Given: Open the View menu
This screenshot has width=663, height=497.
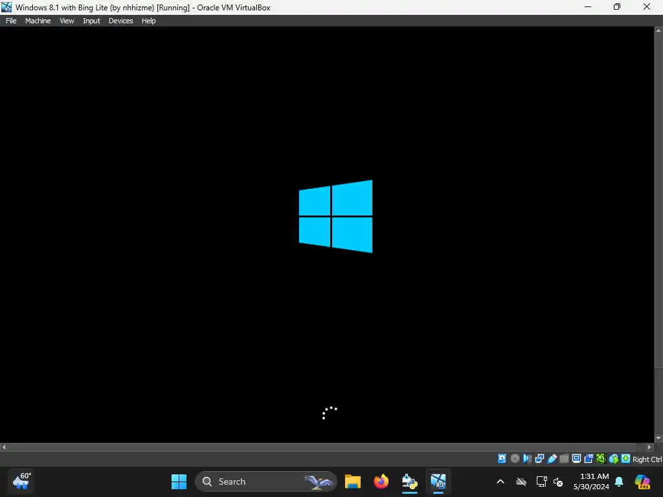Looking at the screenshot, I should click(67, 21).
